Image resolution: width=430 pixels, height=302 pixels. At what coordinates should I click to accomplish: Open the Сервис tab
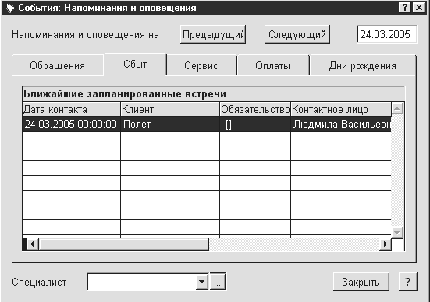click(x=201, y=65)
